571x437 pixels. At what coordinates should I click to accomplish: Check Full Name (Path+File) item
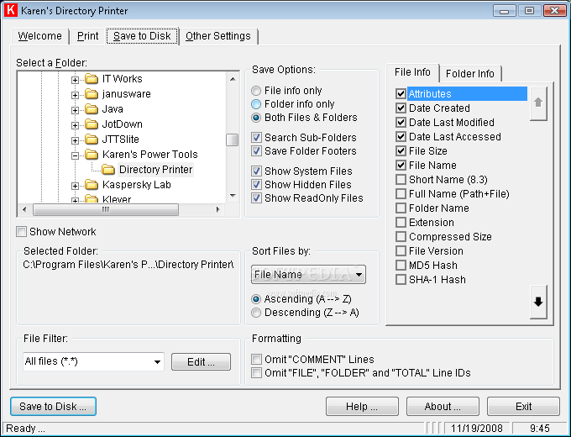point(401,193)
